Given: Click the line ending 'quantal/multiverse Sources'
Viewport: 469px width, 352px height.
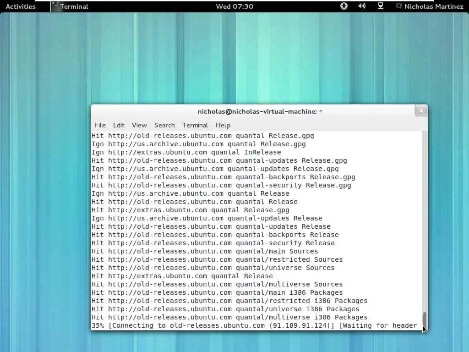Looking at the screenshot, I should click(x=217, y=284).
